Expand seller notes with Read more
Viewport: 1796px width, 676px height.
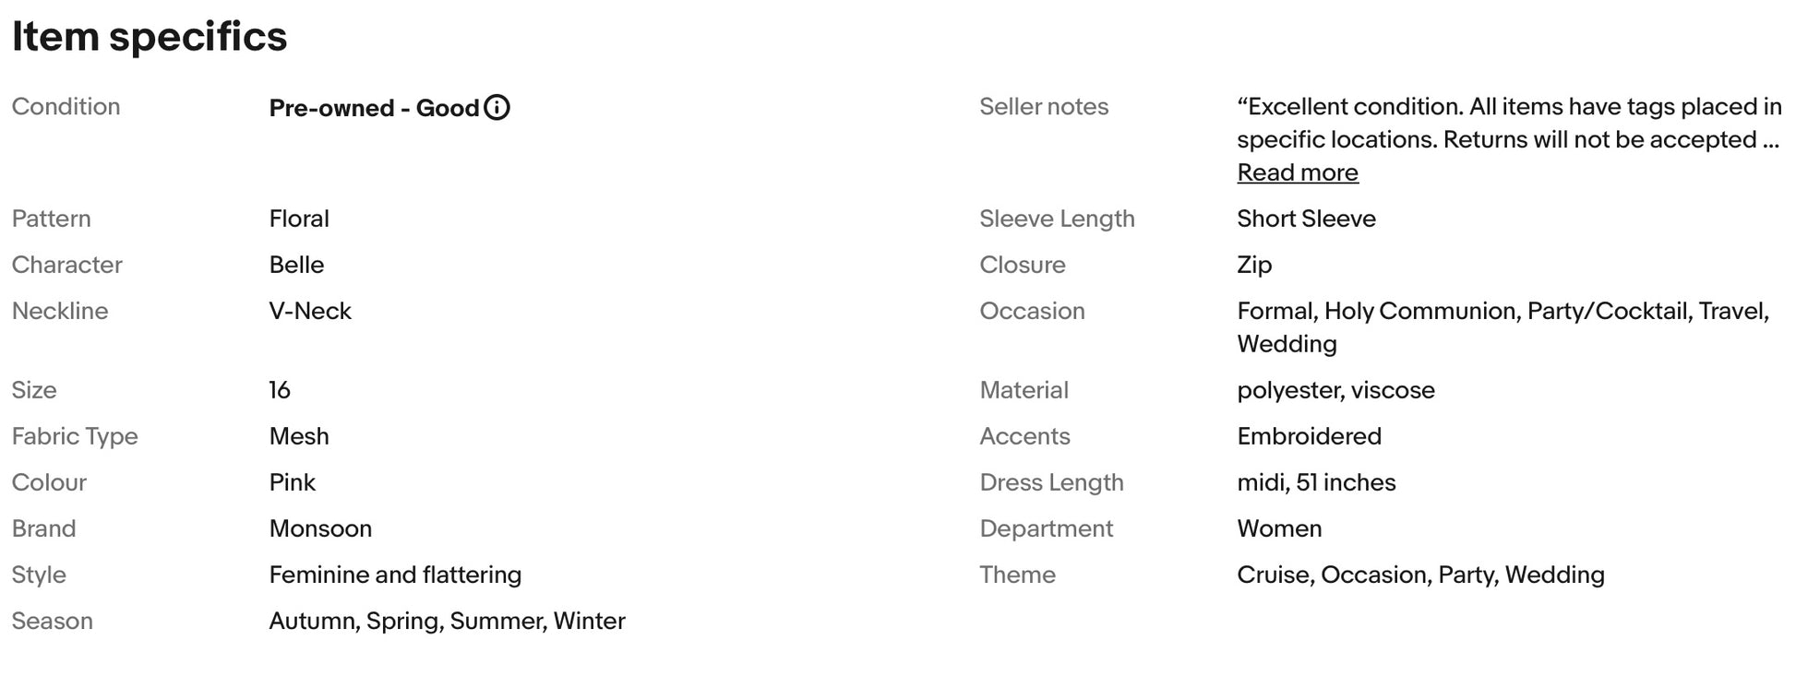pyautogui.click(x=1297, y=172)
